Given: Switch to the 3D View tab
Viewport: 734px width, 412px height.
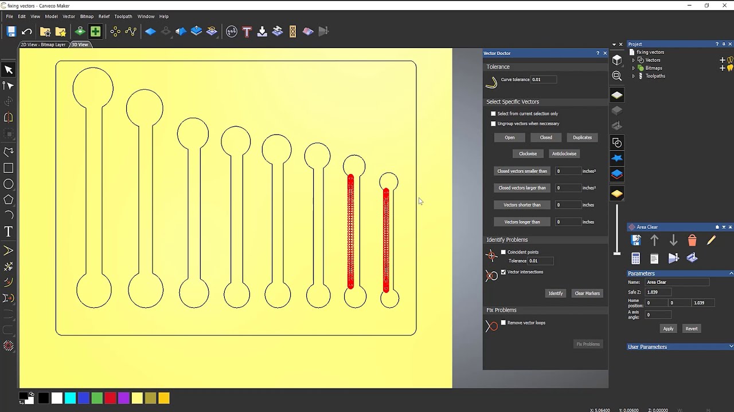Looking at the screenshot, I should [80, 45].
